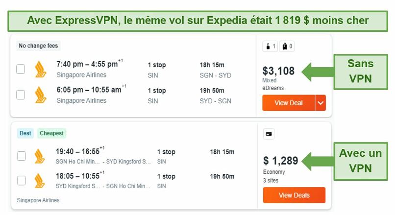This screenshot has width=395, height=215.
Task: Tick the checkbox for the 7:40 pm flight
Action: click(x=21, y=69)
